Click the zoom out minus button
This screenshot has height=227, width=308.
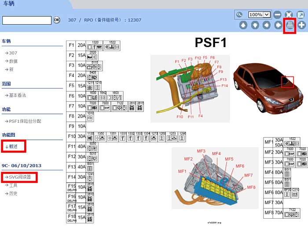coord(278,15)
